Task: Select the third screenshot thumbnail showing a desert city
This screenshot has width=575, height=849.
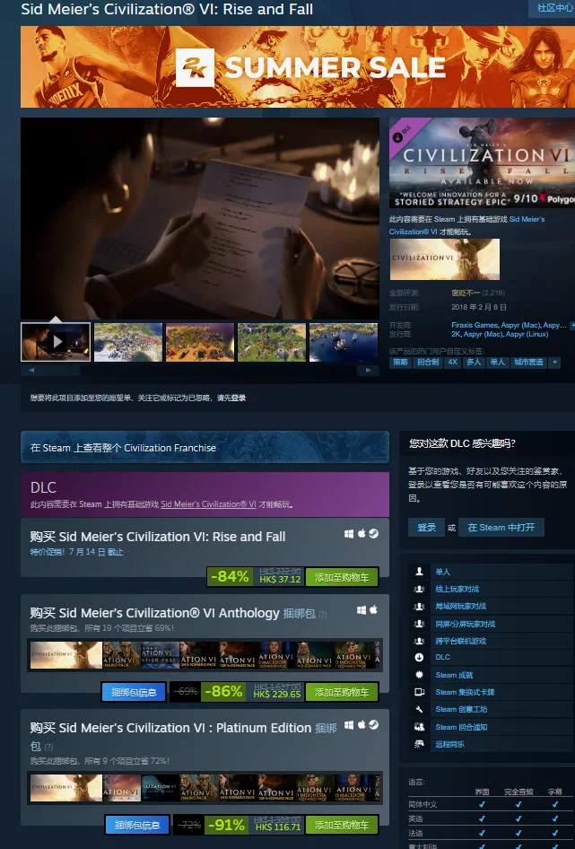Action: click(x=200, y=342)
